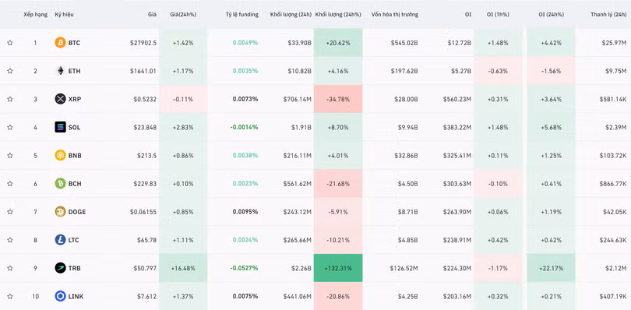Open the LTC symbol link
631x310 pixels.
pos(74,240)
